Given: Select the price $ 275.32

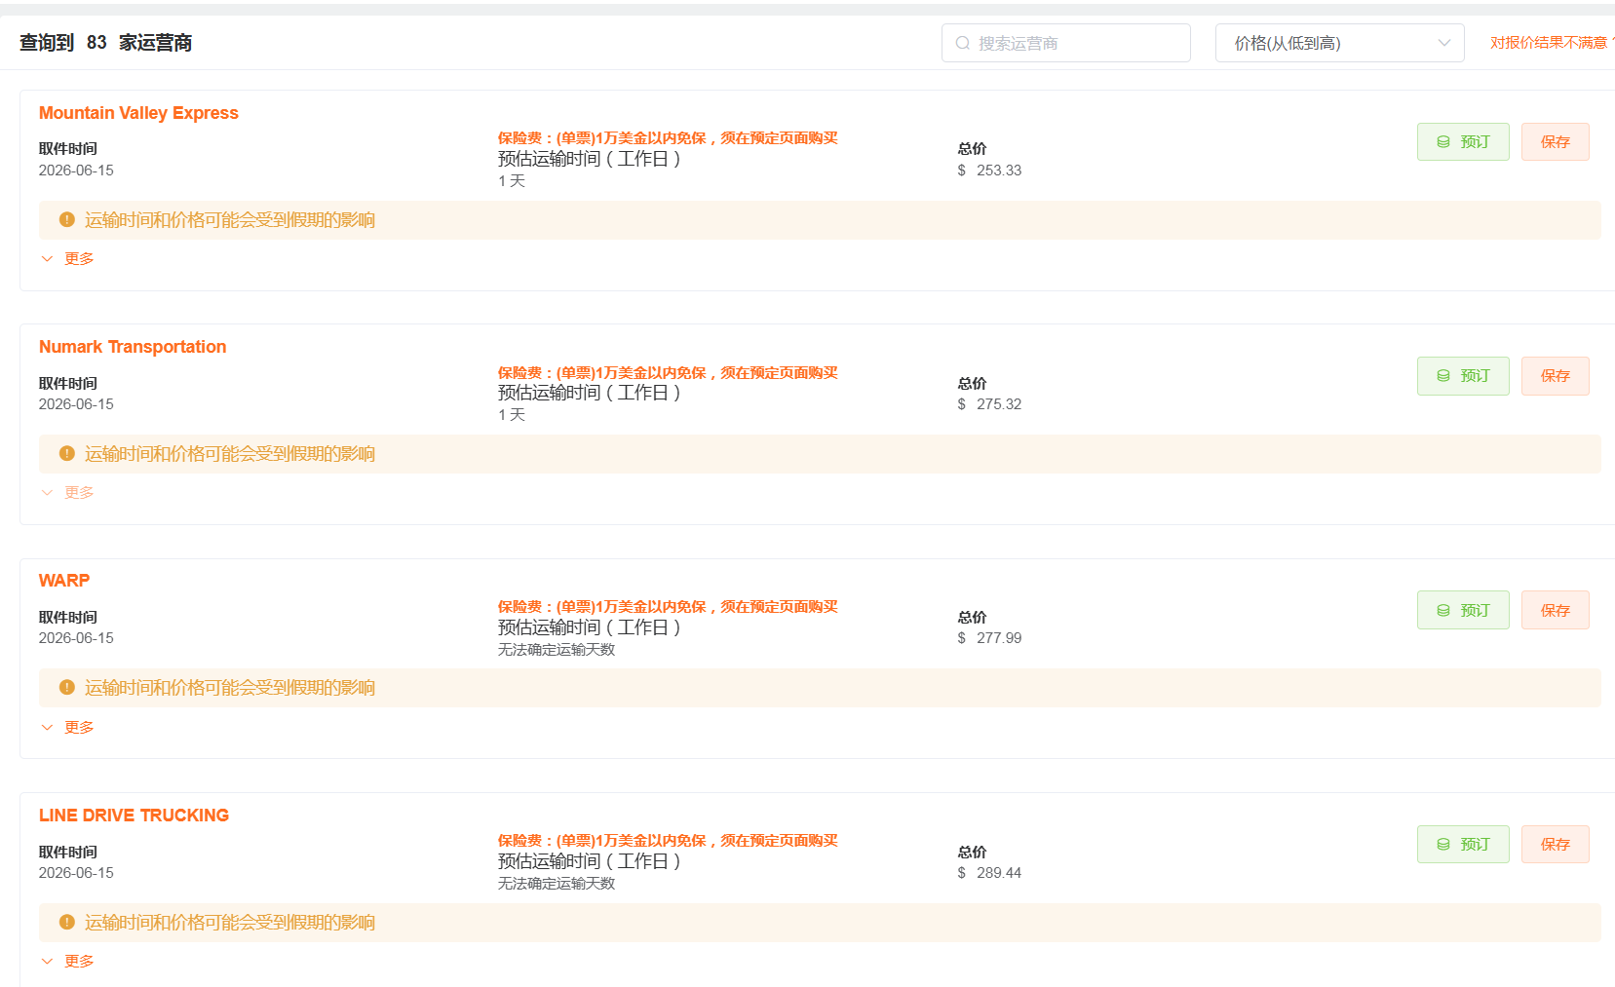Looking at the screenshot, I should pyautogui.click(x=989, y=404).
